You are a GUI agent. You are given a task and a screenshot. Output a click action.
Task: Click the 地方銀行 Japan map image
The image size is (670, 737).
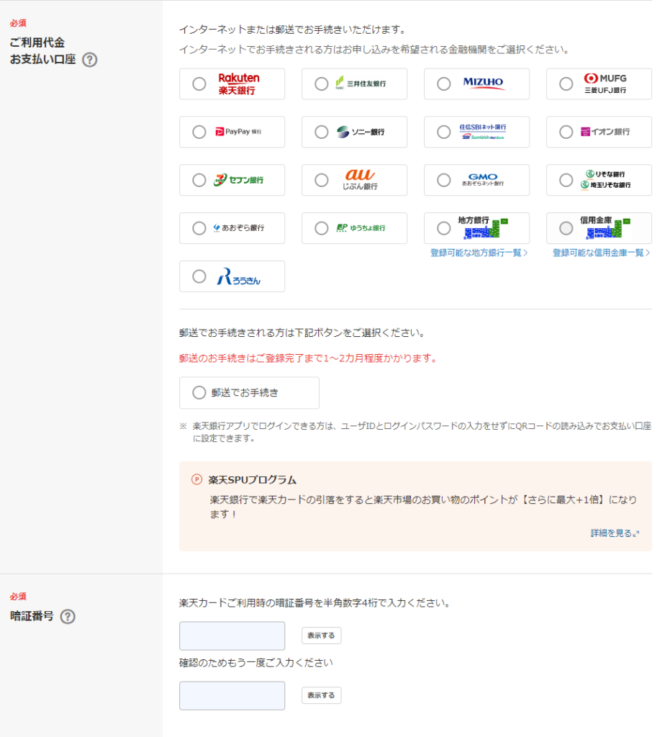tap(486, 228)
